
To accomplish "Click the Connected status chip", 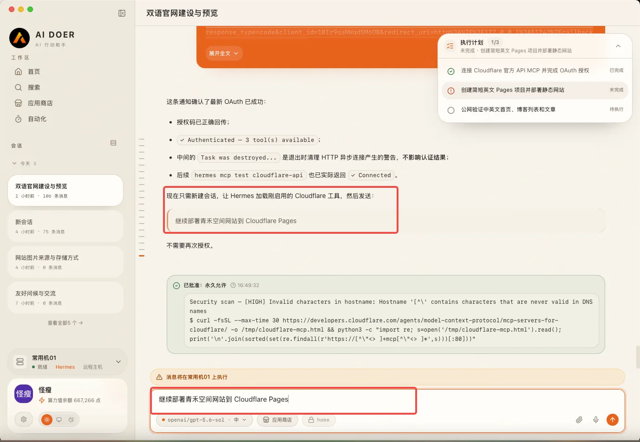I will coord(371,175).
